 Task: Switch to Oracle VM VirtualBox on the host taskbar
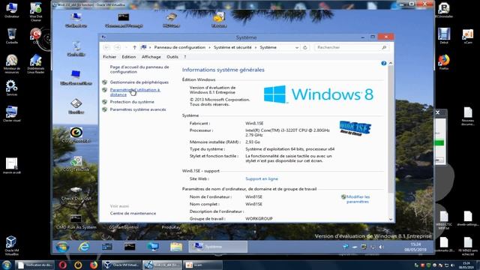pyautogui.click(x=121, y=265)
